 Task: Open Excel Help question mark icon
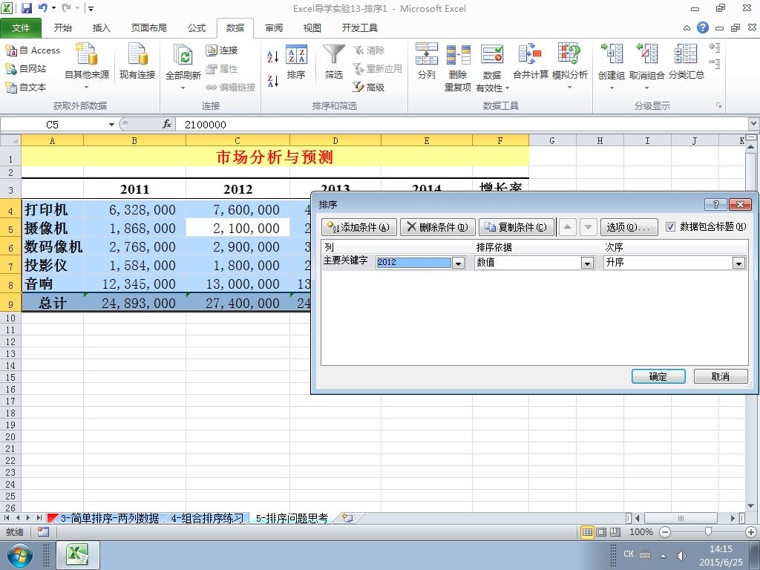pyautogui.click(x=703, y=27)
